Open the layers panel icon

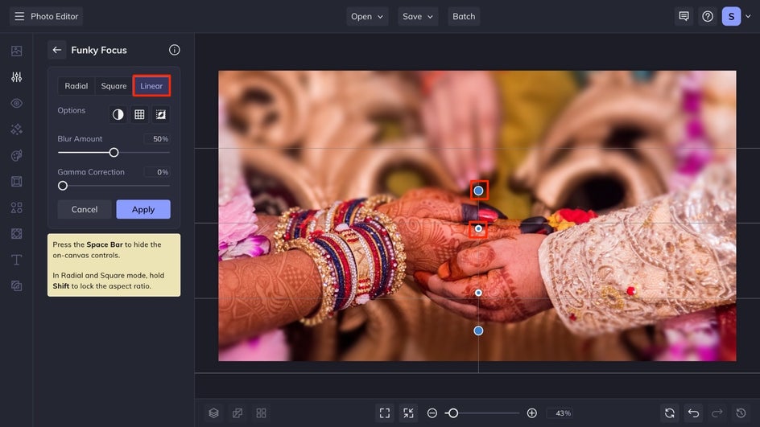(x=214, y=413)
